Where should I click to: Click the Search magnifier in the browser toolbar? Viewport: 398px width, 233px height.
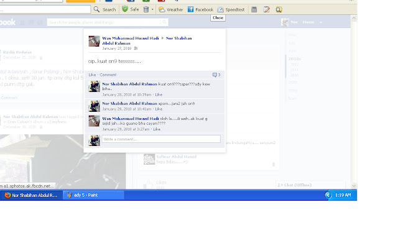pyautogui.click(x=96, y=9)
